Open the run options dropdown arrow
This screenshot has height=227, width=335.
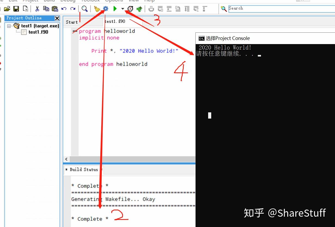click(122, 8)
